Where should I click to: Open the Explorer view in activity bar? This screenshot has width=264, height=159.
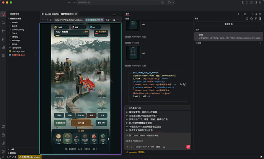click(x=3, y=14)
